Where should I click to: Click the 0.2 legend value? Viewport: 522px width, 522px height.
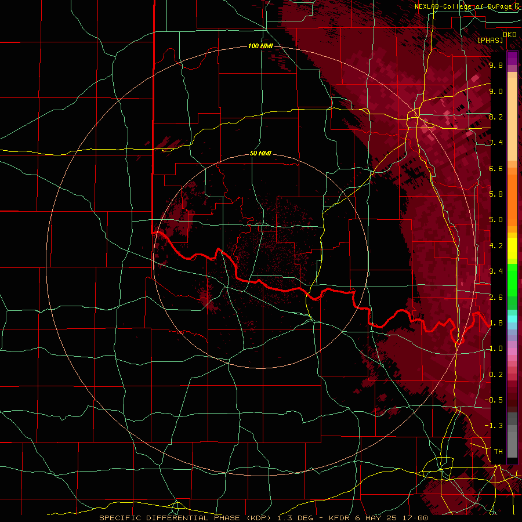496,375
